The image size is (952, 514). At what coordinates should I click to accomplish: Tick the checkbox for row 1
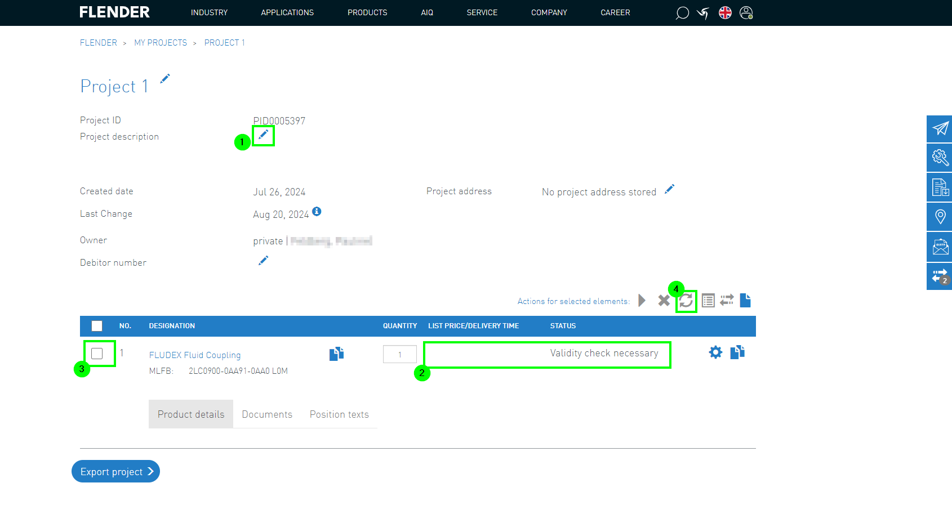pos(97,353)
